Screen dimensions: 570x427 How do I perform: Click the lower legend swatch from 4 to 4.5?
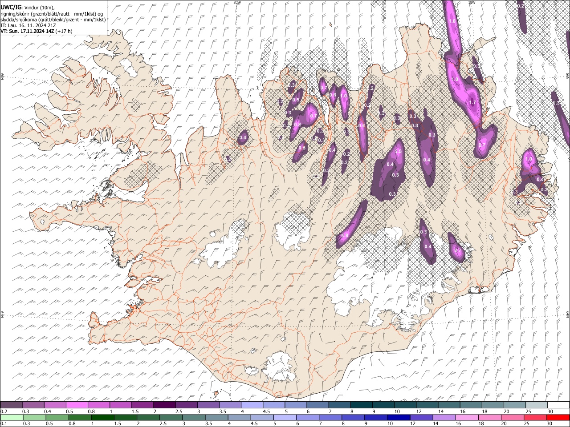239,417
